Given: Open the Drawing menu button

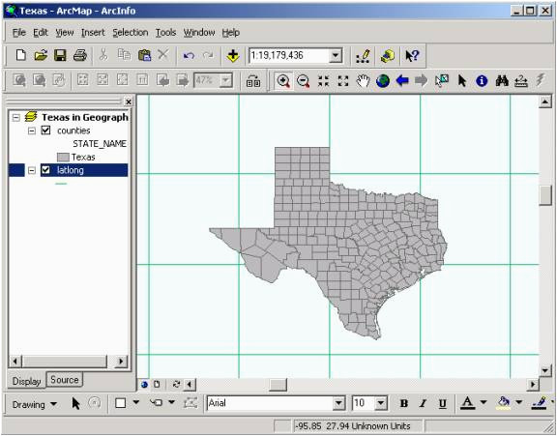Looking at the screenshot, I should click(x=35, y=404).
